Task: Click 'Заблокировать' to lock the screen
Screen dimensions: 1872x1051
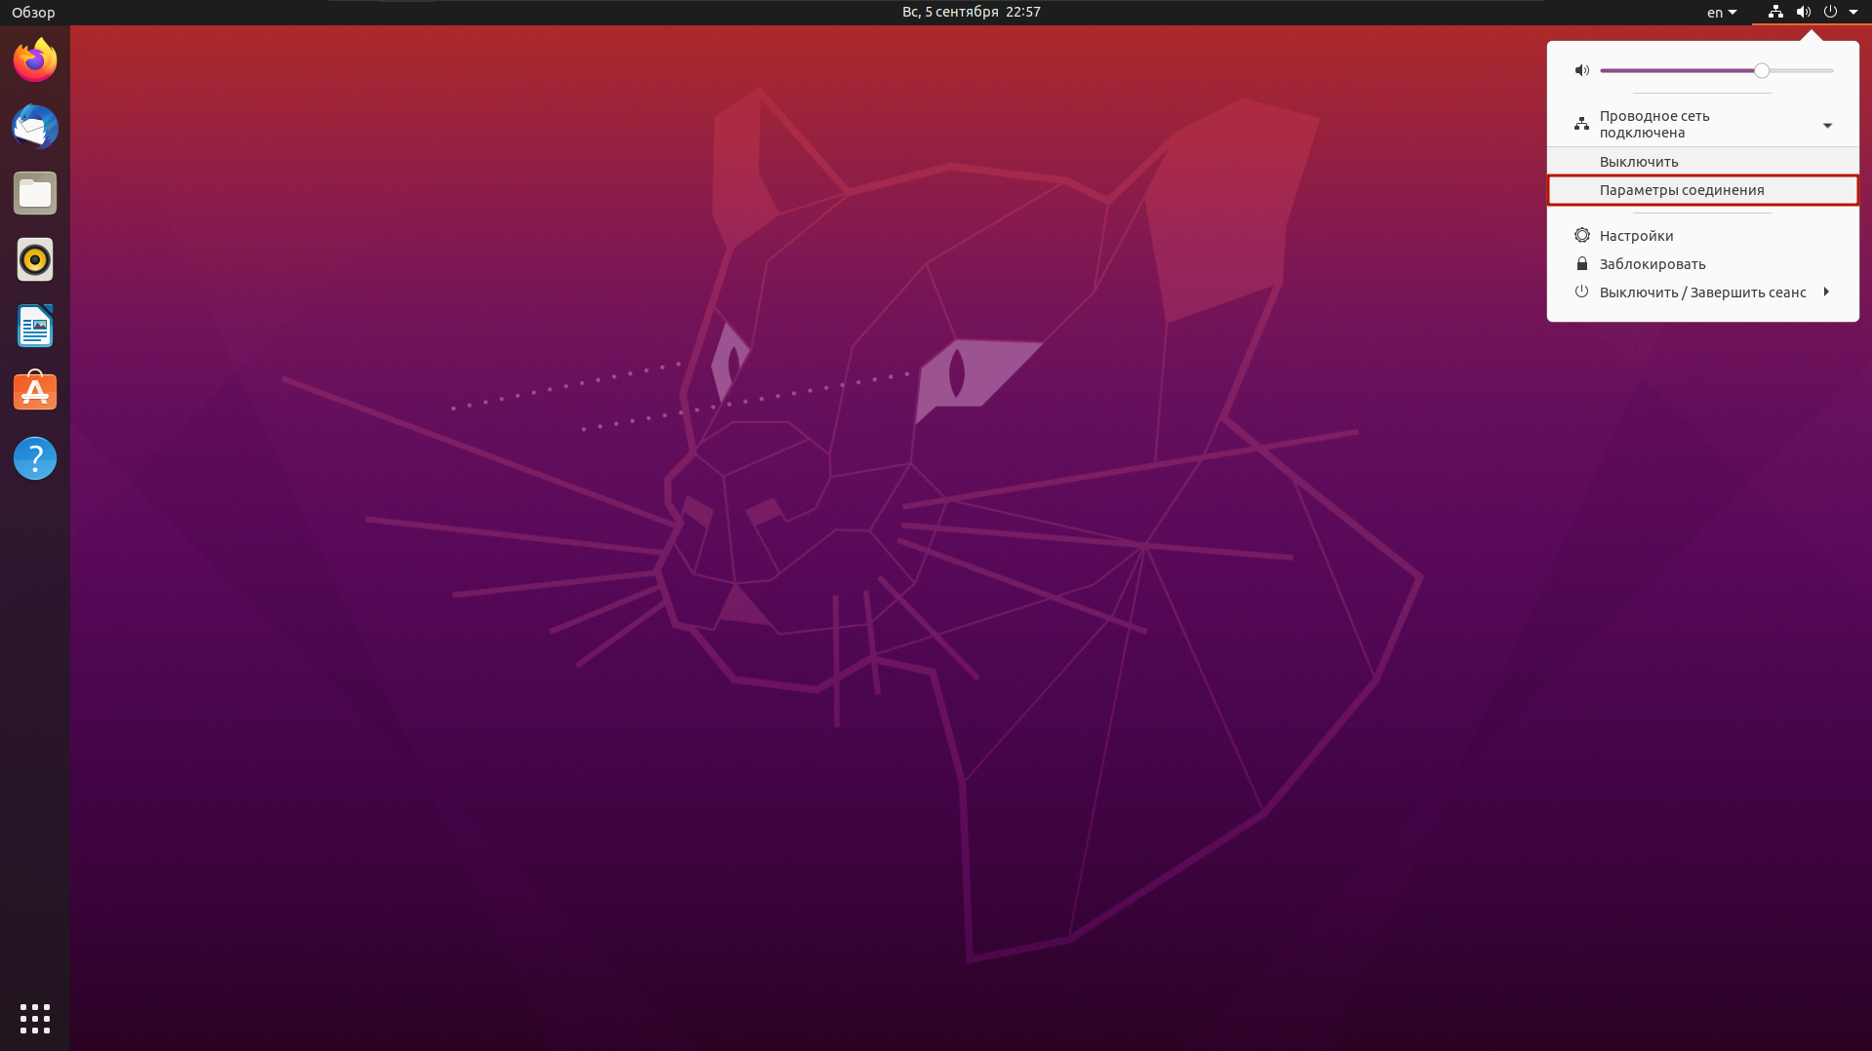Action: pos(1652,264)
